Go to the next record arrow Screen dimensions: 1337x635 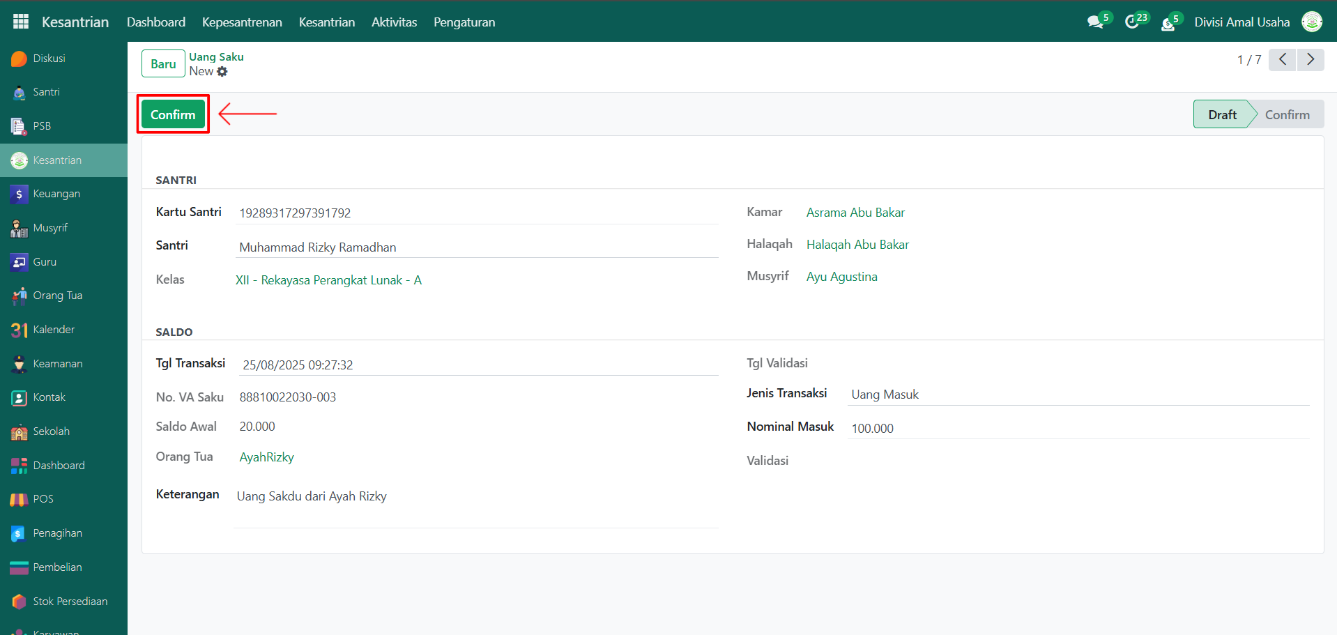pyautogui.click(x=1311, y=60)
